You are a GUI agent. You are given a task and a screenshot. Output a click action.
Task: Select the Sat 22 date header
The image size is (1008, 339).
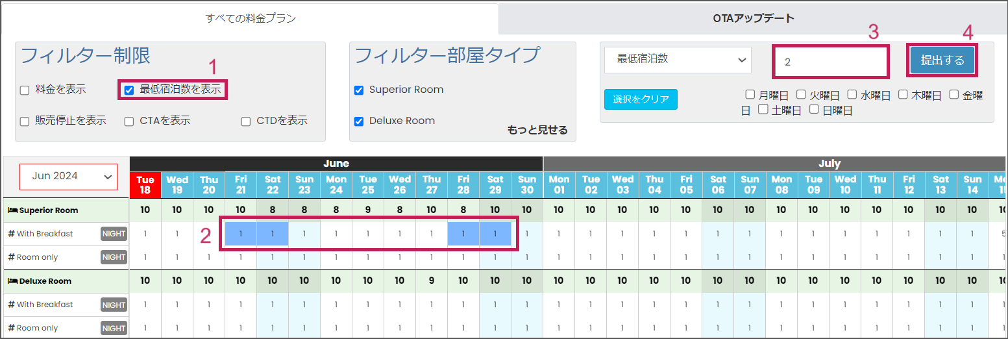coord(273,184)
